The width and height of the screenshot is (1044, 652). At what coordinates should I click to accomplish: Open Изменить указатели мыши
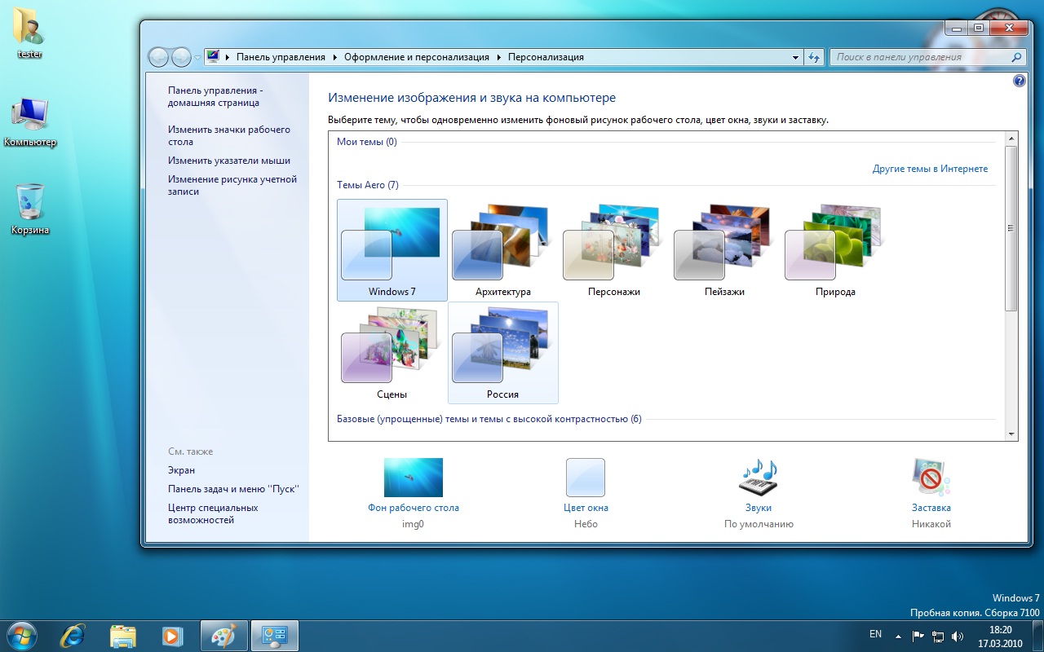click(x=229, y=161)
